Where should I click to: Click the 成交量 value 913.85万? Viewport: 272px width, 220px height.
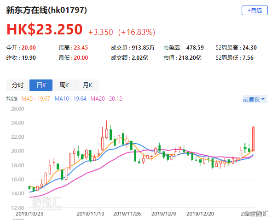point(143,48)
